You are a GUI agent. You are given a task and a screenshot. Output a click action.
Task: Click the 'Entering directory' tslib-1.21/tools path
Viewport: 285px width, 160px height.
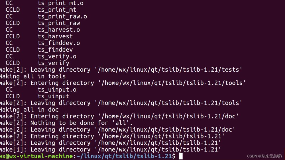pos(172,83)
